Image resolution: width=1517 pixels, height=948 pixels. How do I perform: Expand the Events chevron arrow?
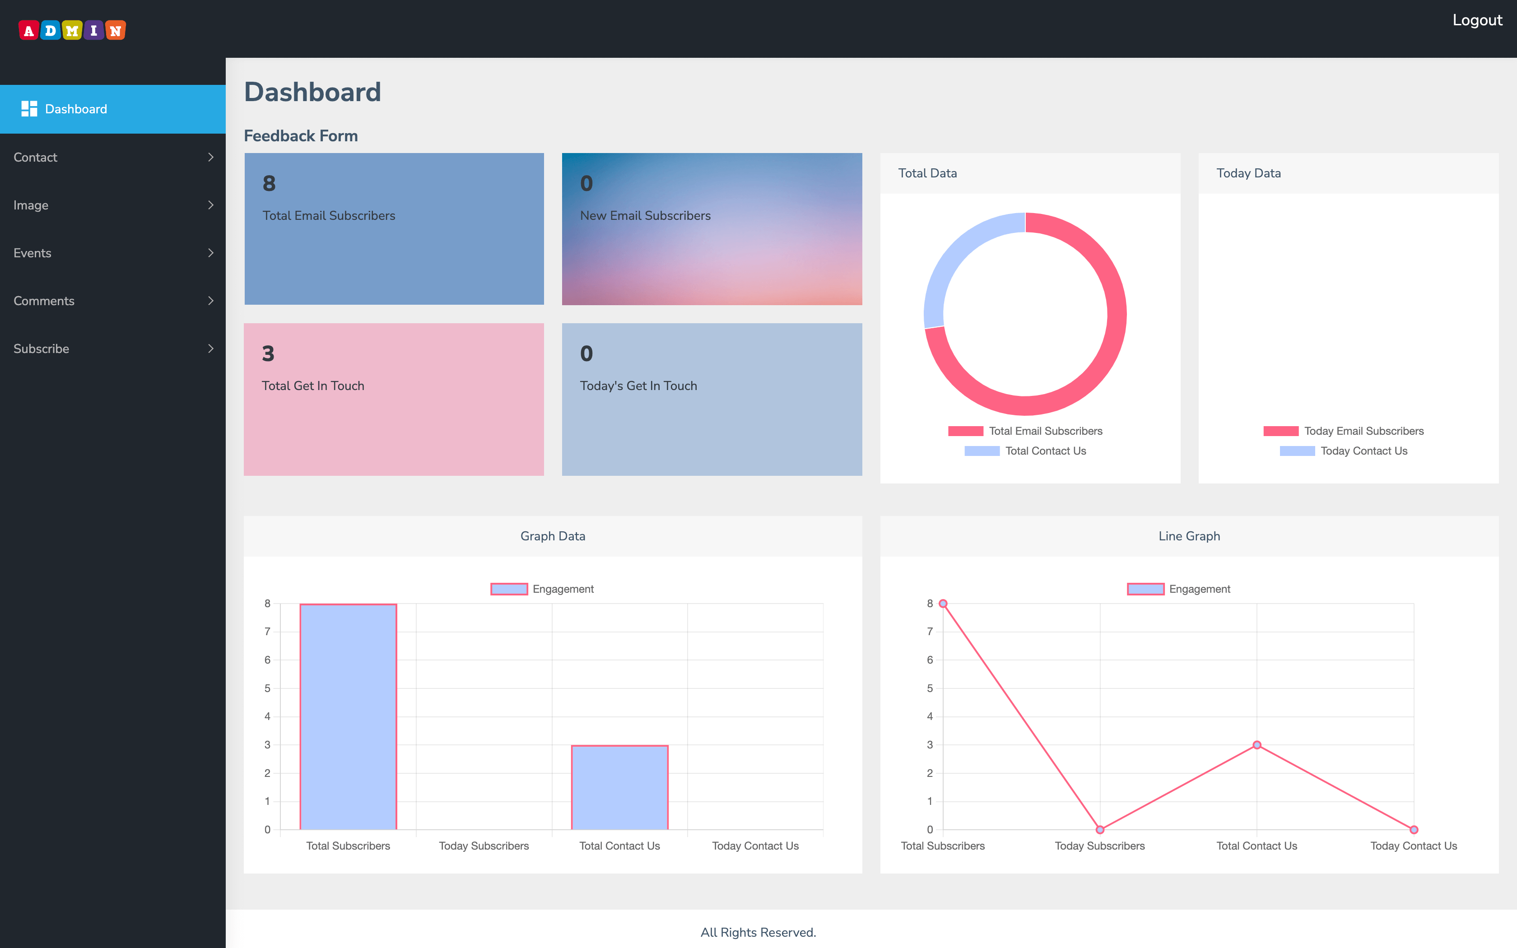tap(211, 253)
